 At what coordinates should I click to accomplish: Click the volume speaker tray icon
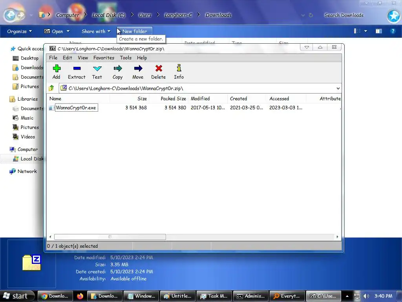366,296
